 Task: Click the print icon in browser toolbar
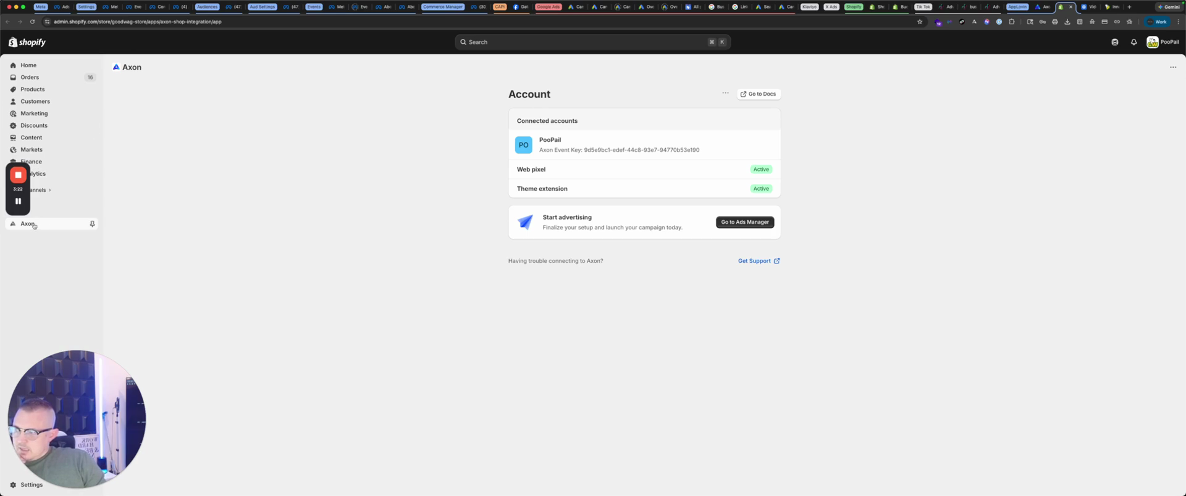[1054, 22]
